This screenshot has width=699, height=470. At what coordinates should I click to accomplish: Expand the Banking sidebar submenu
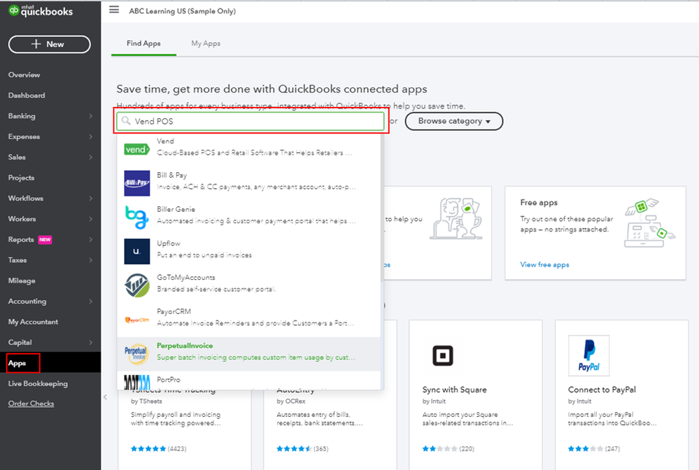coord(91,116)
